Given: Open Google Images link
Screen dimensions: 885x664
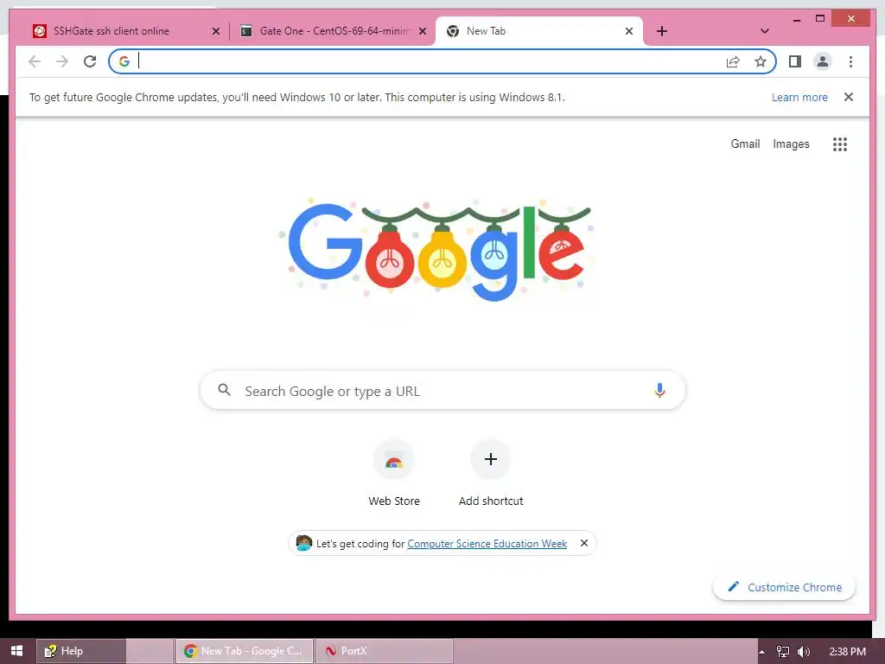Looking at the screenshot, I should (791, 144).
